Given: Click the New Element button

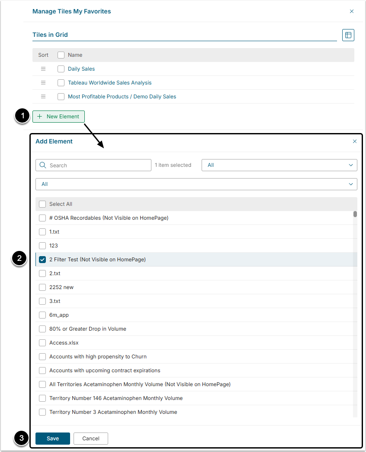Looking at the screenshot, I should 58,117.
